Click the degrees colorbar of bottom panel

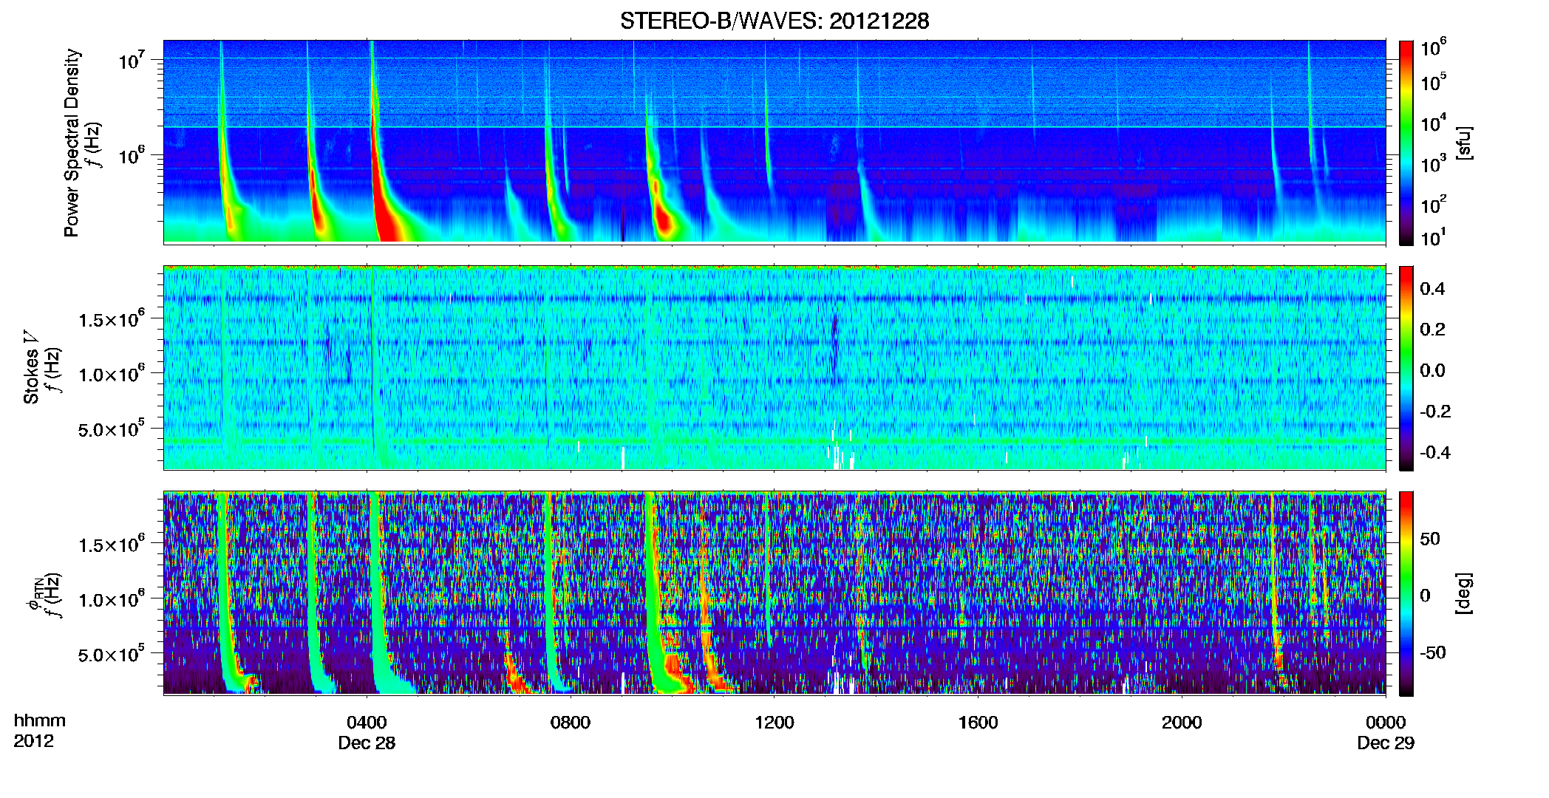coord(1406,593)
